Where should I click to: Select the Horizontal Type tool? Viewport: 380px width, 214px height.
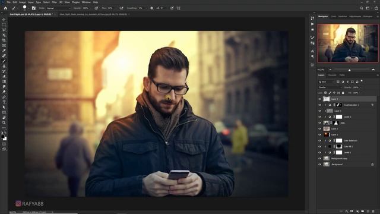click(4, 102)
